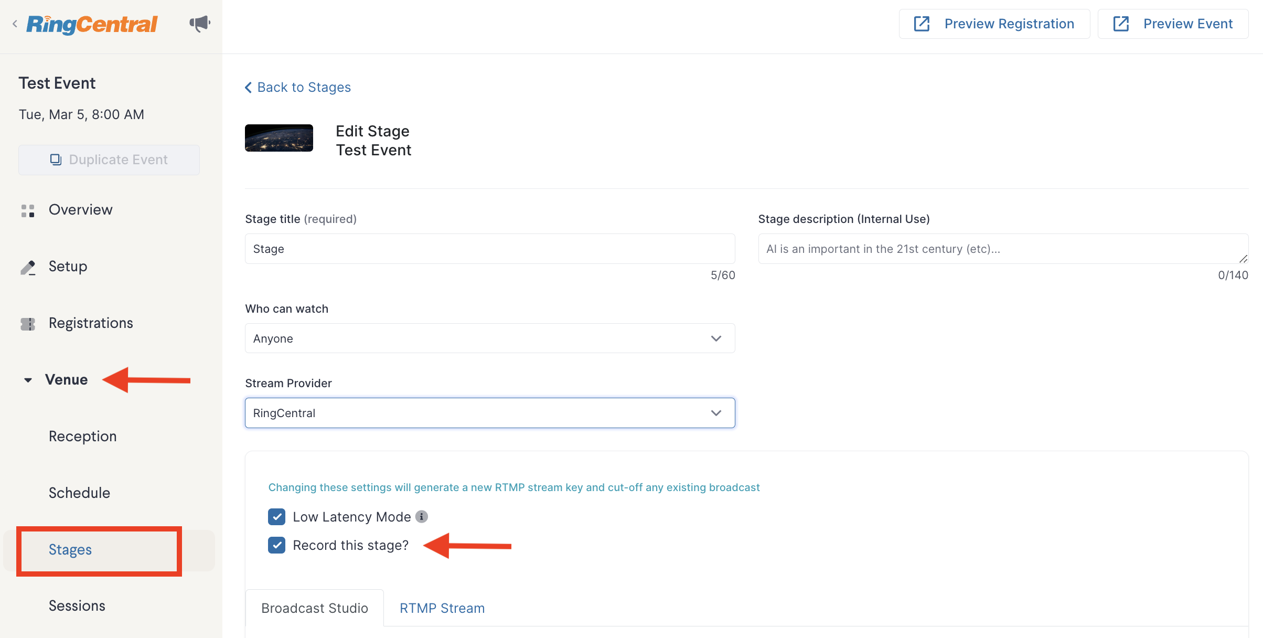Click the 'Edit Stage' heading text
Image resolution: width=1263 pixels, height=638 pixels.
(372, 131)
